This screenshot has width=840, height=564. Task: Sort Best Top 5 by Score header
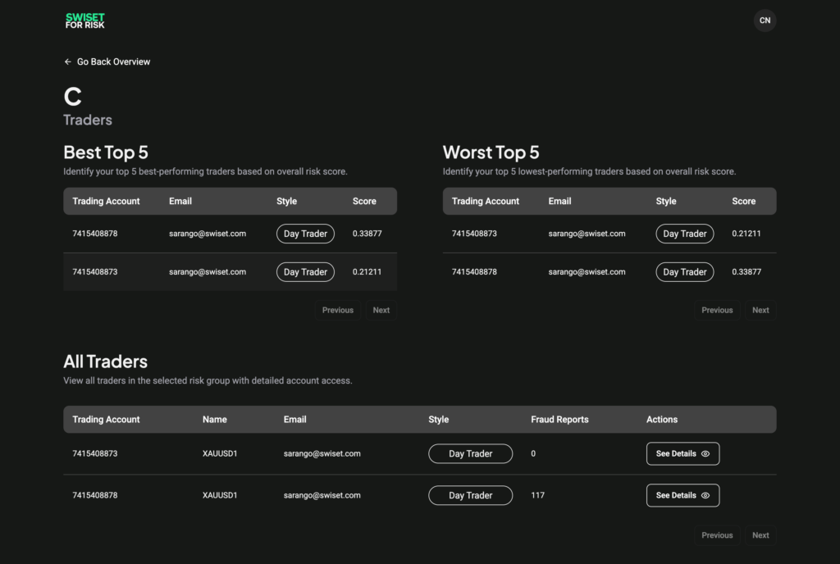tap(364, 201)
